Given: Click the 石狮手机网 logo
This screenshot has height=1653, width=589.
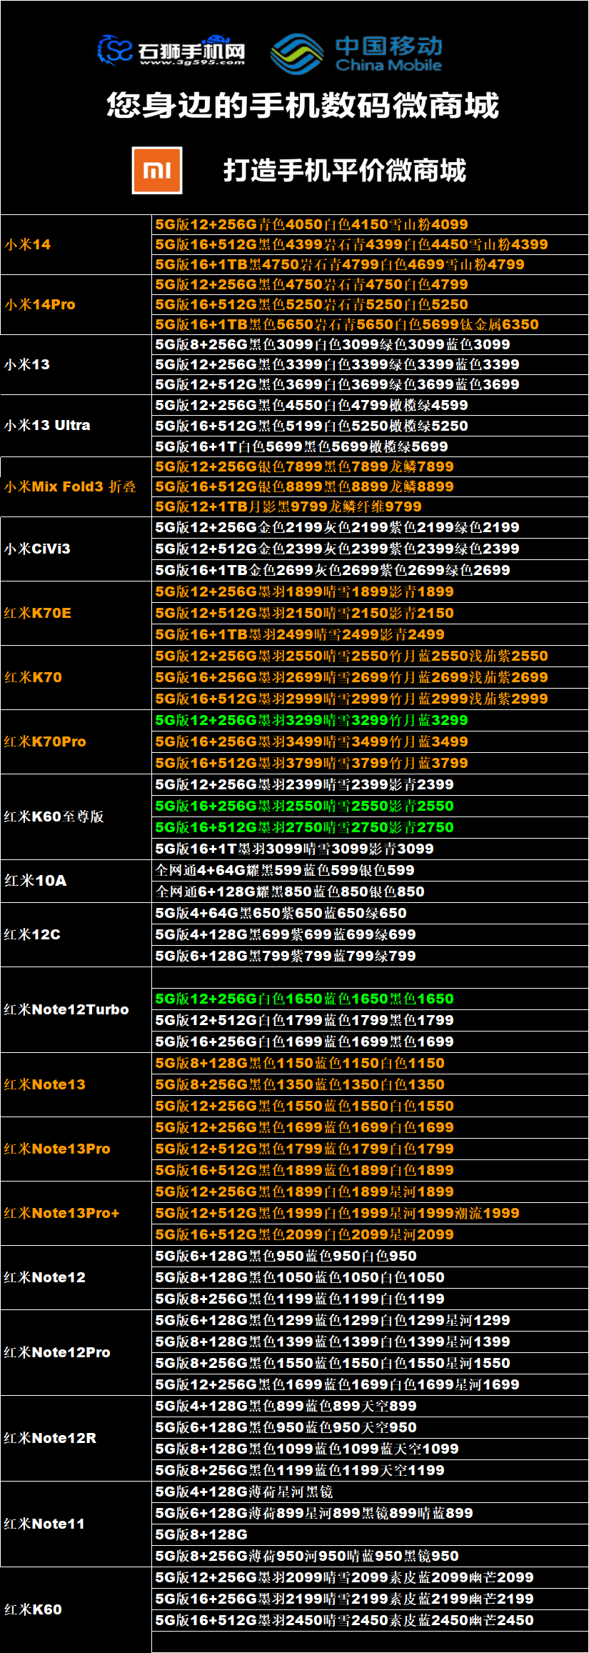Looking at the screenshot, I should pyautogui.click(x=171, y=50).
